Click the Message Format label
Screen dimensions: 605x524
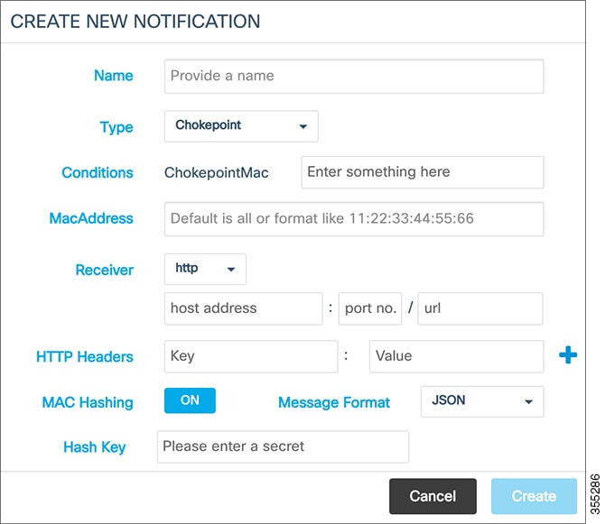pyautogui.click(x=334, y=402)
